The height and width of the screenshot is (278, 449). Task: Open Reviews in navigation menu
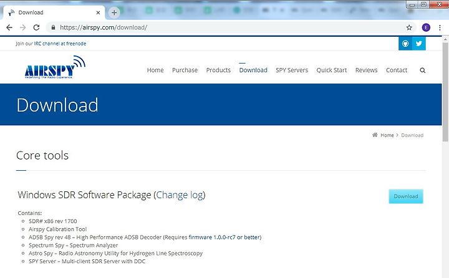point(366,70)
